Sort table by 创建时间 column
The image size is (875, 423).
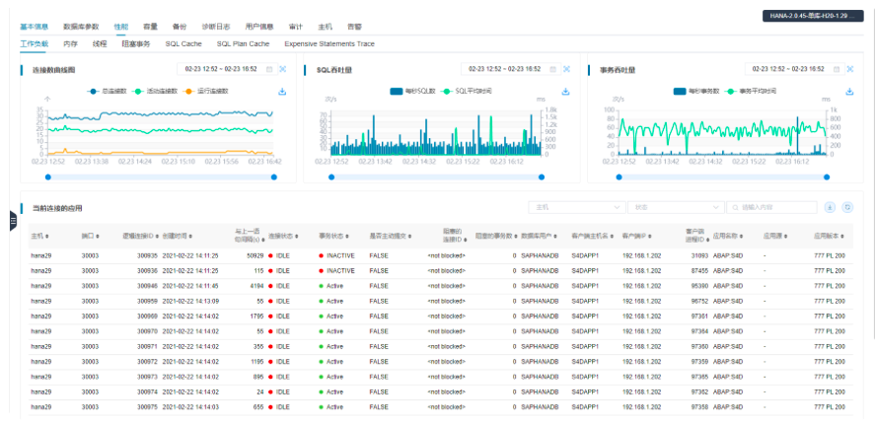coord(190,237)
